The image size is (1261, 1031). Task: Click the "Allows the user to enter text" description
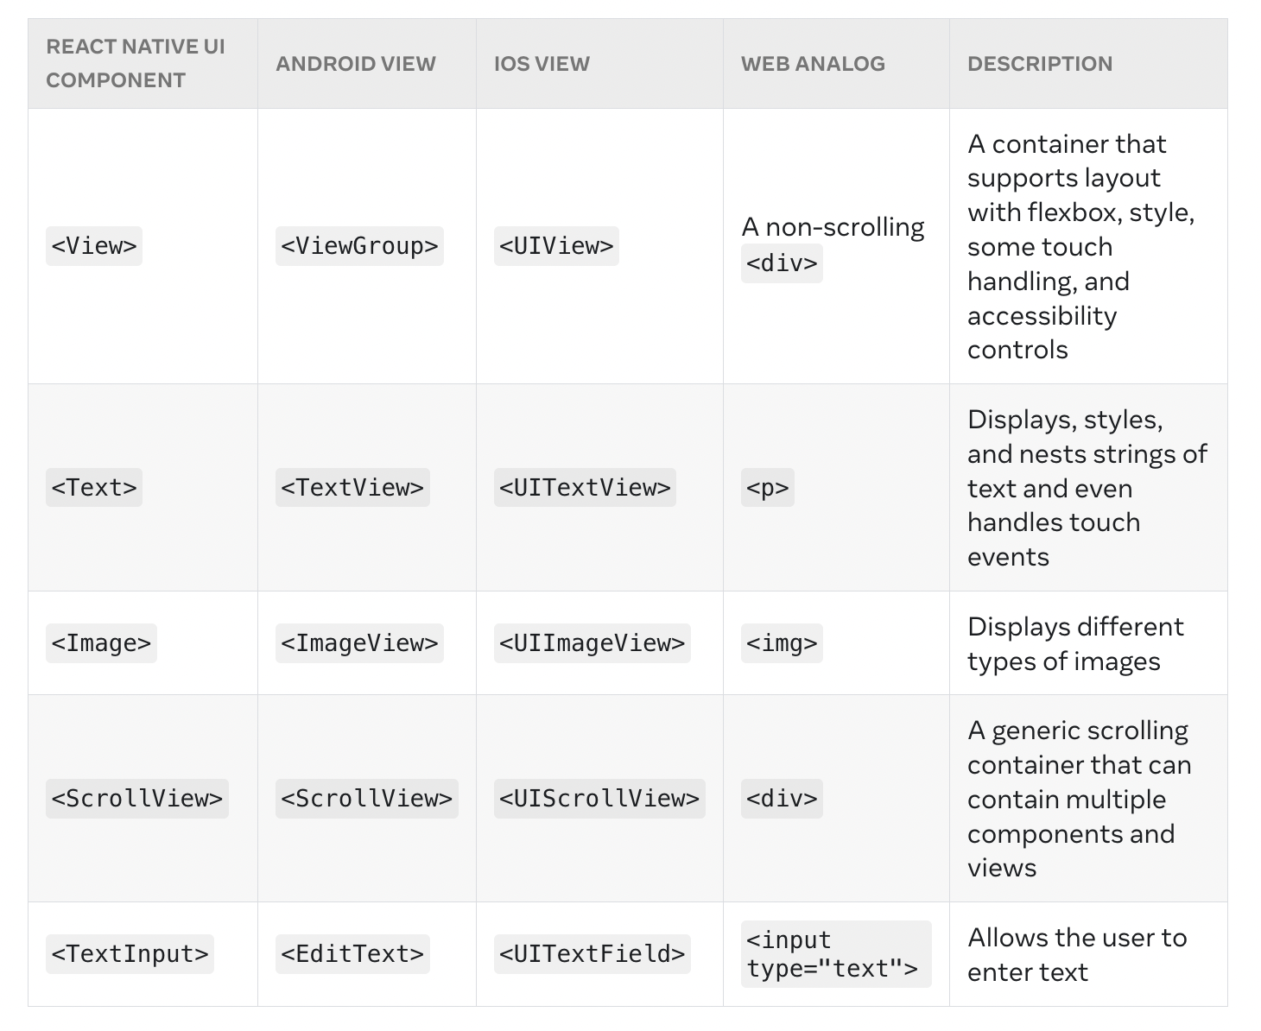tap(1076, 954)
